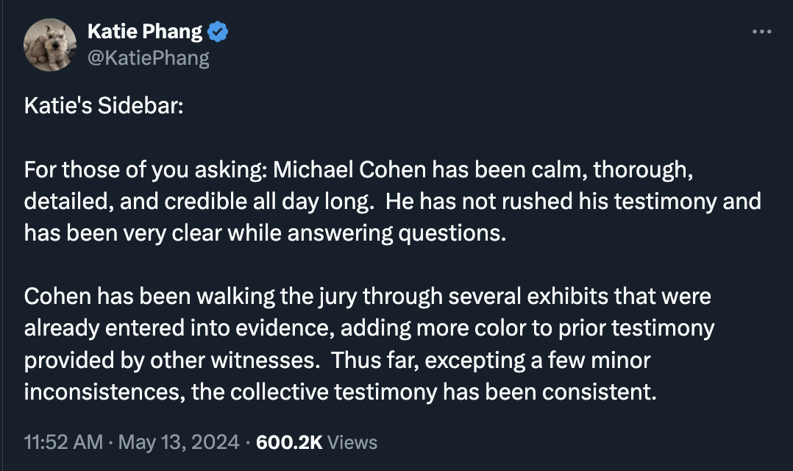Image resolution: width=793 pixels, height=471 pixels.
Task: Click the line starting "detailed, and credible"
Action: [x=393, y=202]
